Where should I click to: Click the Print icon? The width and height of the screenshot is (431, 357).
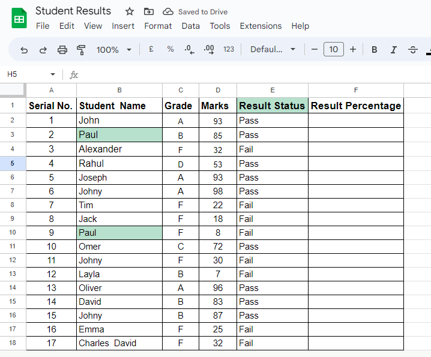point(62,50)
